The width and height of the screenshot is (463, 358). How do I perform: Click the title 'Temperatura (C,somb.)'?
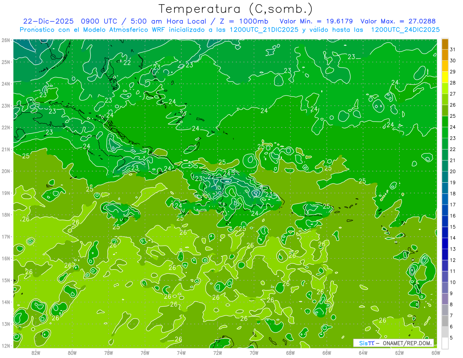point(236,9)
